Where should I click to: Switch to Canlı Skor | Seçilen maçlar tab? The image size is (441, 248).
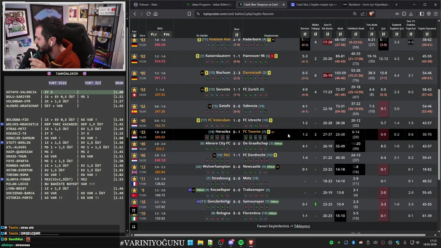coord(314,4)
